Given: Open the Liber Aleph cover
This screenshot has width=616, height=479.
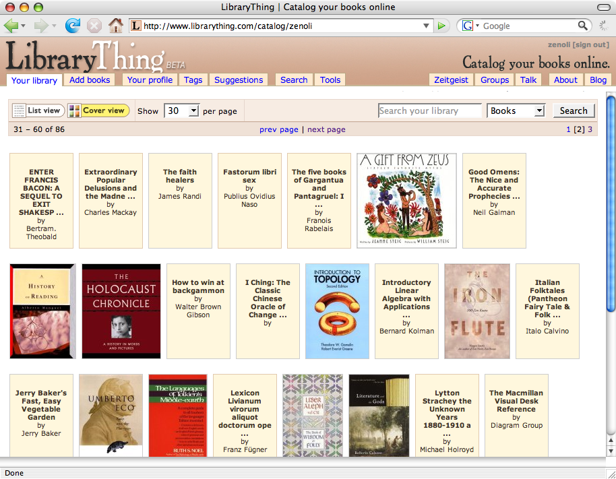Looking at the screenshot, I should pyautogui.click(x=313, y=416).
